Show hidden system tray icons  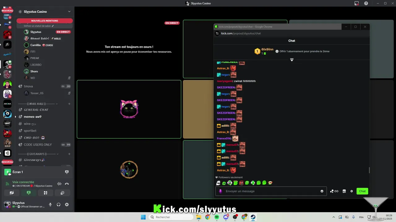334,217
